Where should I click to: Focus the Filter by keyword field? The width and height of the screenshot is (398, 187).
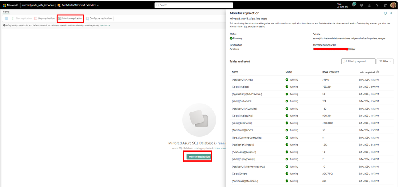[359, 61]
